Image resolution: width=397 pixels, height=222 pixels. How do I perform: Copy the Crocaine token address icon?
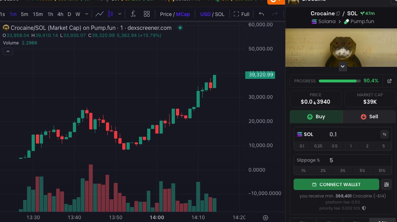pos(338,13)
